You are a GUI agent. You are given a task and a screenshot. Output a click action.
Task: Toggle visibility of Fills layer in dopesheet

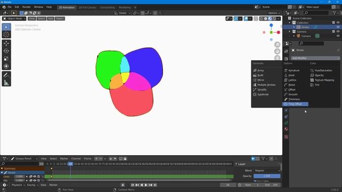(x=35, y=180)
